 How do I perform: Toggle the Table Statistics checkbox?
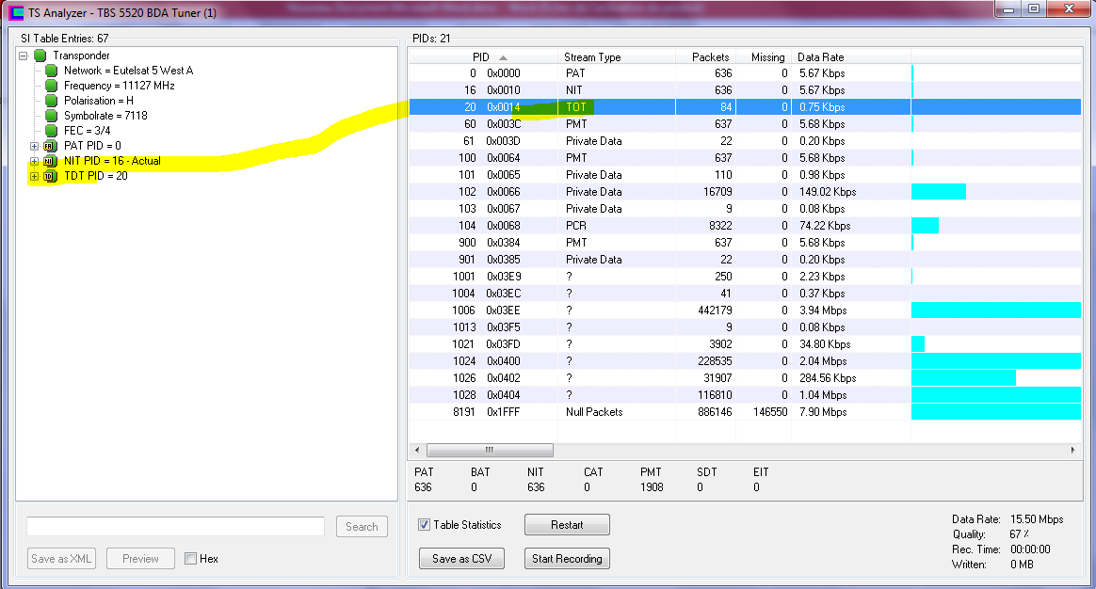[425, 525]
